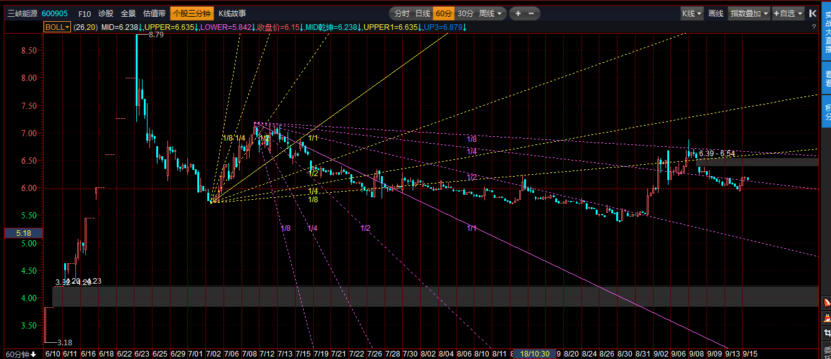Select the 60分 period tab

click(x=444, y=14)
